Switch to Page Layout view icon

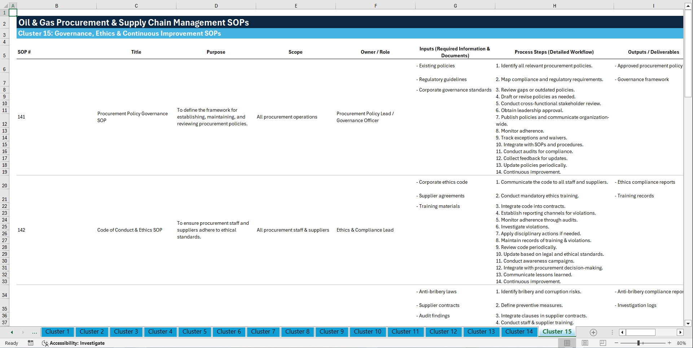point(584,343)
